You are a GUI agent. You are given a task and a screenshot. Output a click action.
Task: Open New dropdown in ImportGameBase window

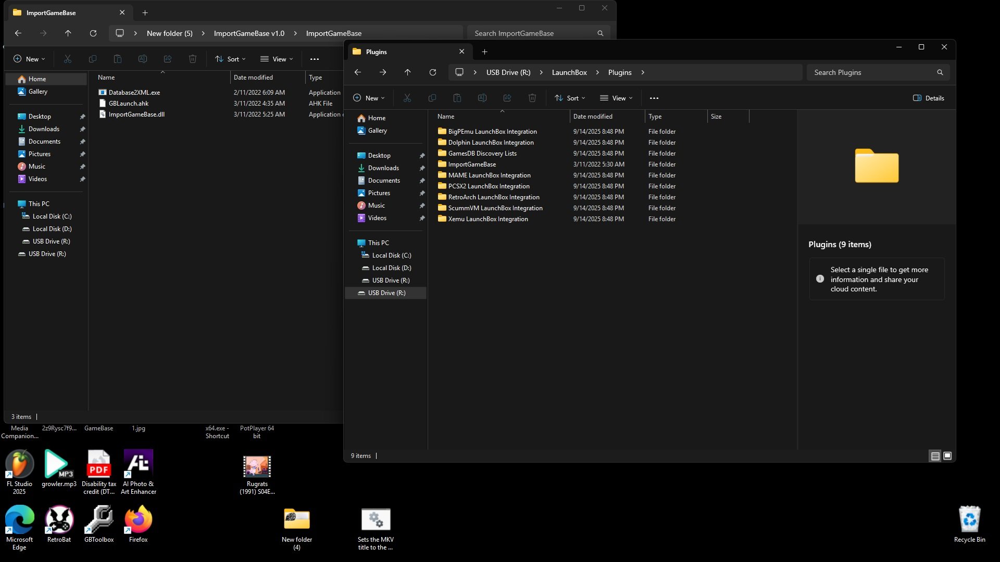(x=29, y=59)
